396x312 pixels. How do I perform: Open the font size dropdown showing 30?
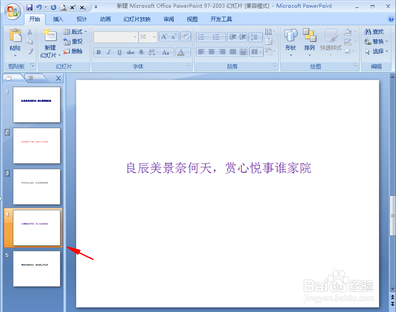point(154,37)
